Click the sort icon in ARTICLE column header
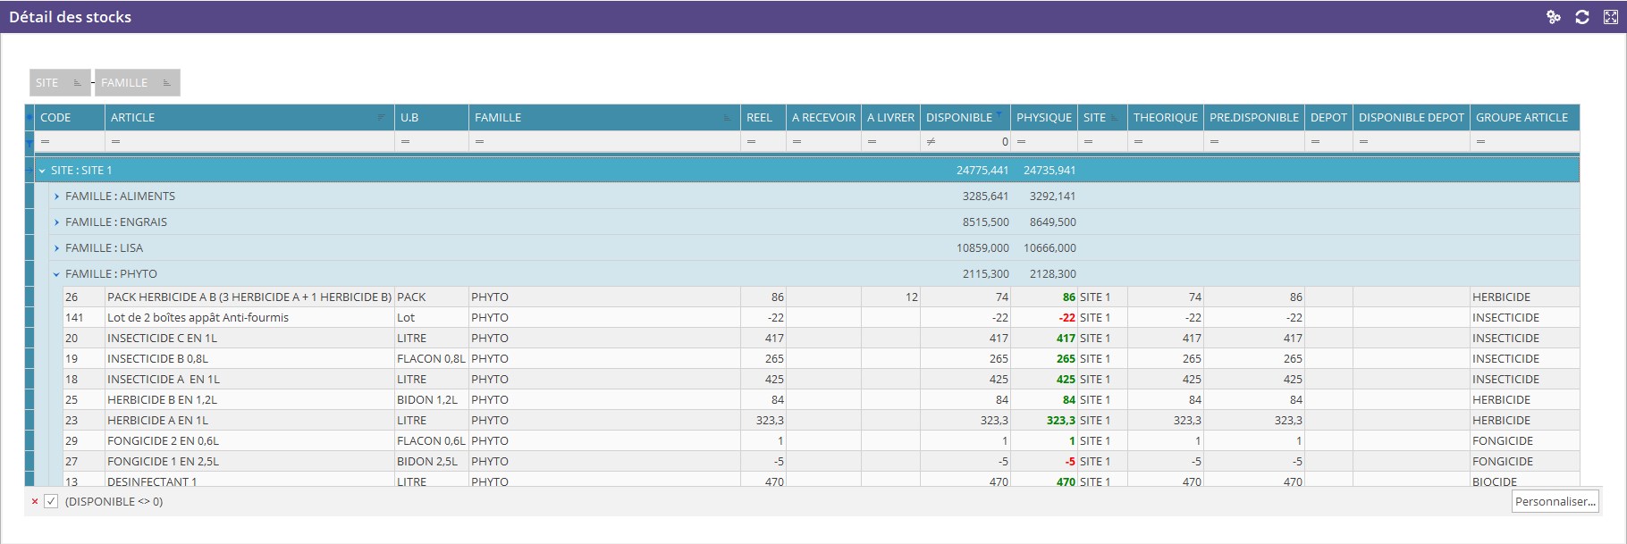This screenshot has width=1627, height=544. point(382,118)
